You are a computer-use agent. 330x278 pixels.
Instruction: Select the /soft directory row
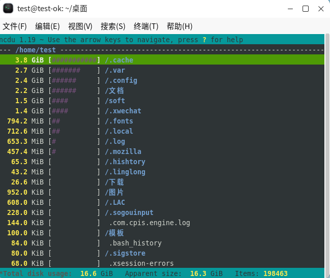point(162,101)
